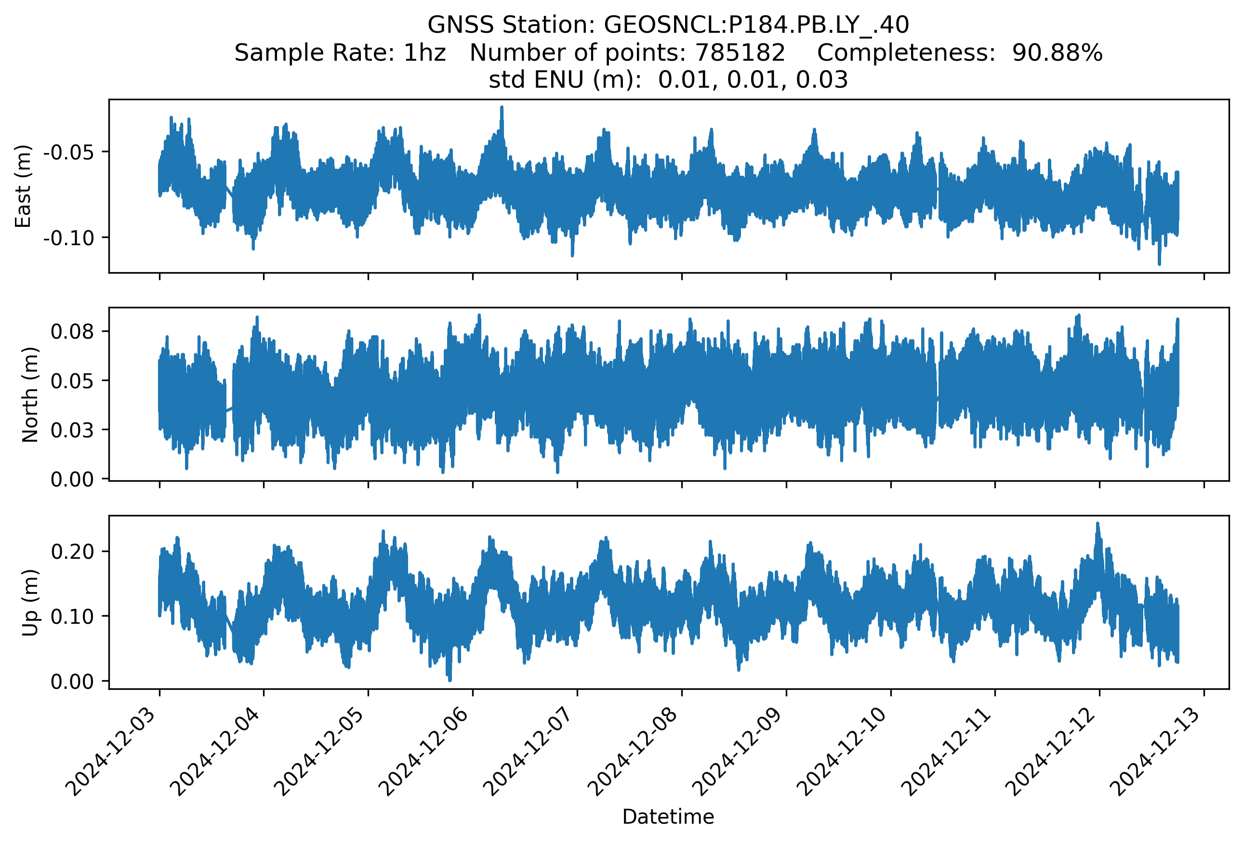The height and width of the screenshot is (842, 1243).
Task: Click the North (m) axis label
Action: pos(30,395)
